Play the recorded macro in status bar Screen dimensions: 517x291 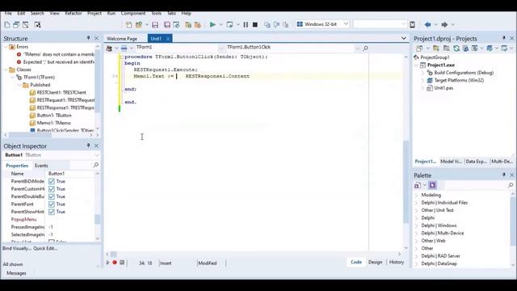pyautogui.click(x=107, y=263)
